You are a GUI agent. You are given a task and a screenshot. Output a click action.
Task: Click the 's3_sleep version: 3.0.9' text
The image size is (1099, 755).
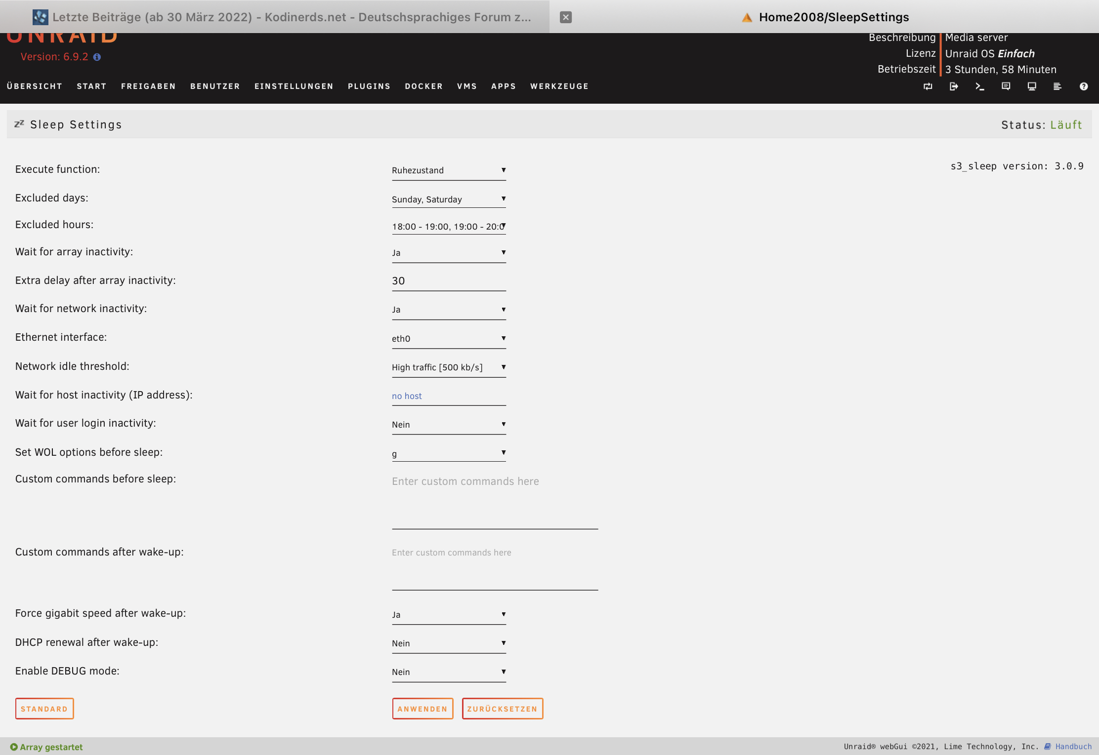coord(1017,166)
